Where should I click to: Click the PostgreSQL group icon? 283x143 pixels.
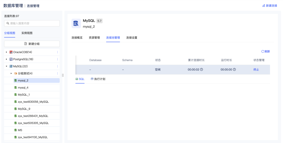pyautogui.click(x=11, y=59)
